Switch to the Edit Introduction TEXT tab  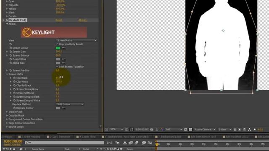click(x=203, y=137)
